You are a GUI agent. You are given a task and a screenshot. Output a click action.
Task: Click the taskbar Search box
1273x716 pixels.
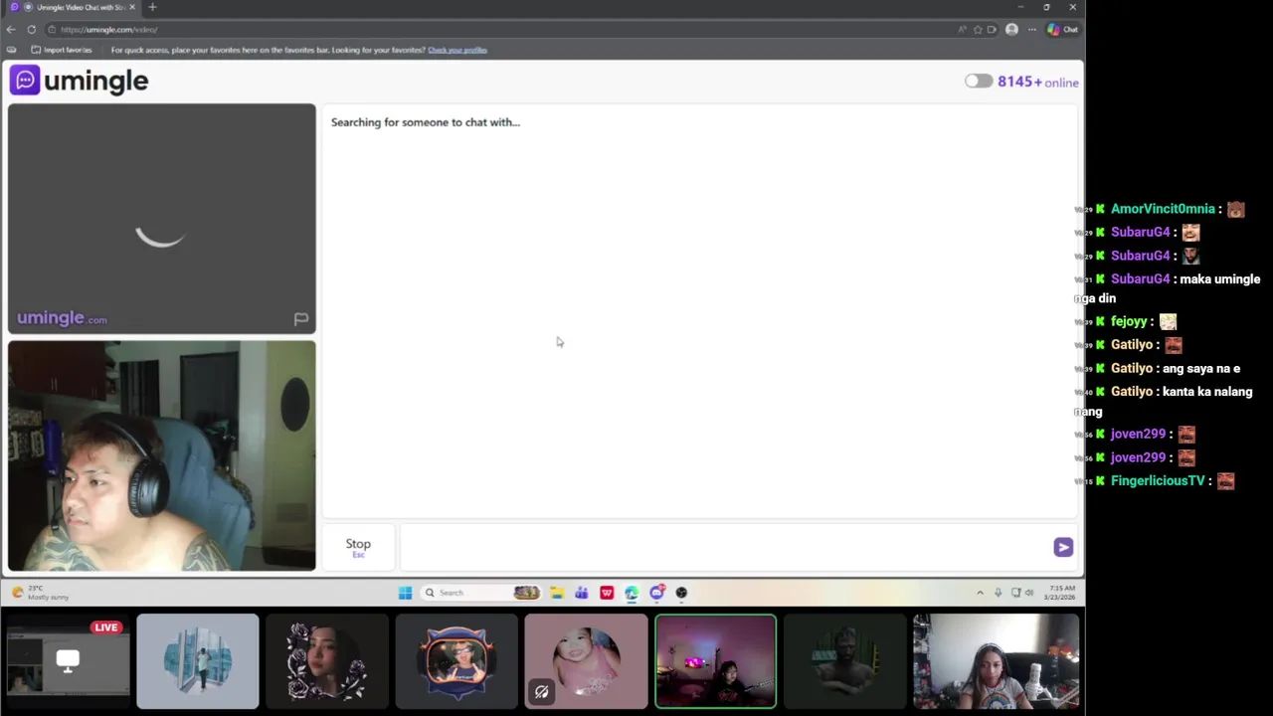pos(481,593)
